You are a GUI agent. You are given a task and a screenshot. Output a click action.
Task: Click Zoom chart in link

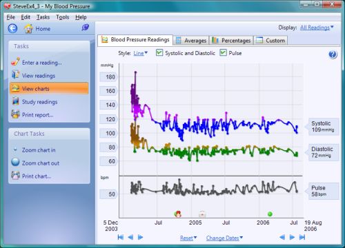tap(39, 150)
